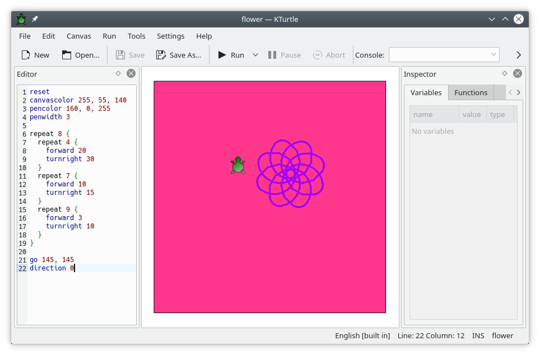The image size is (540, 355).
Task: Float the Inspector panel with diamond icon
Action: (x=505, y=73)
